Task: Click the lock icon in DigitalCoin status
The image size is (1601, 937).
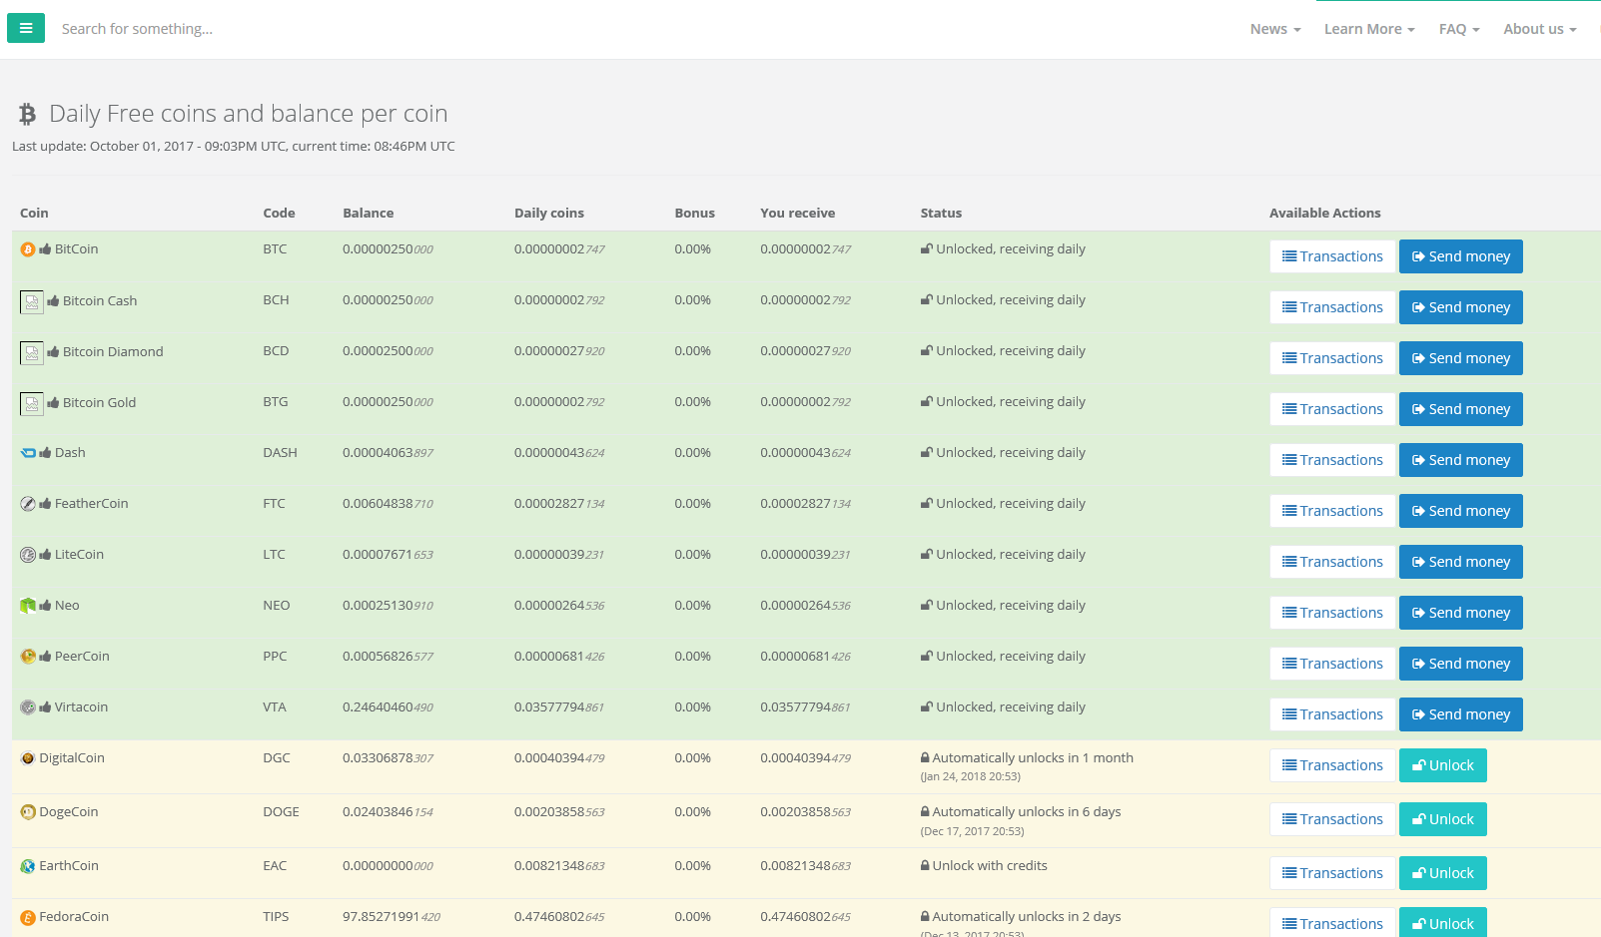Action: coord(925,758)
